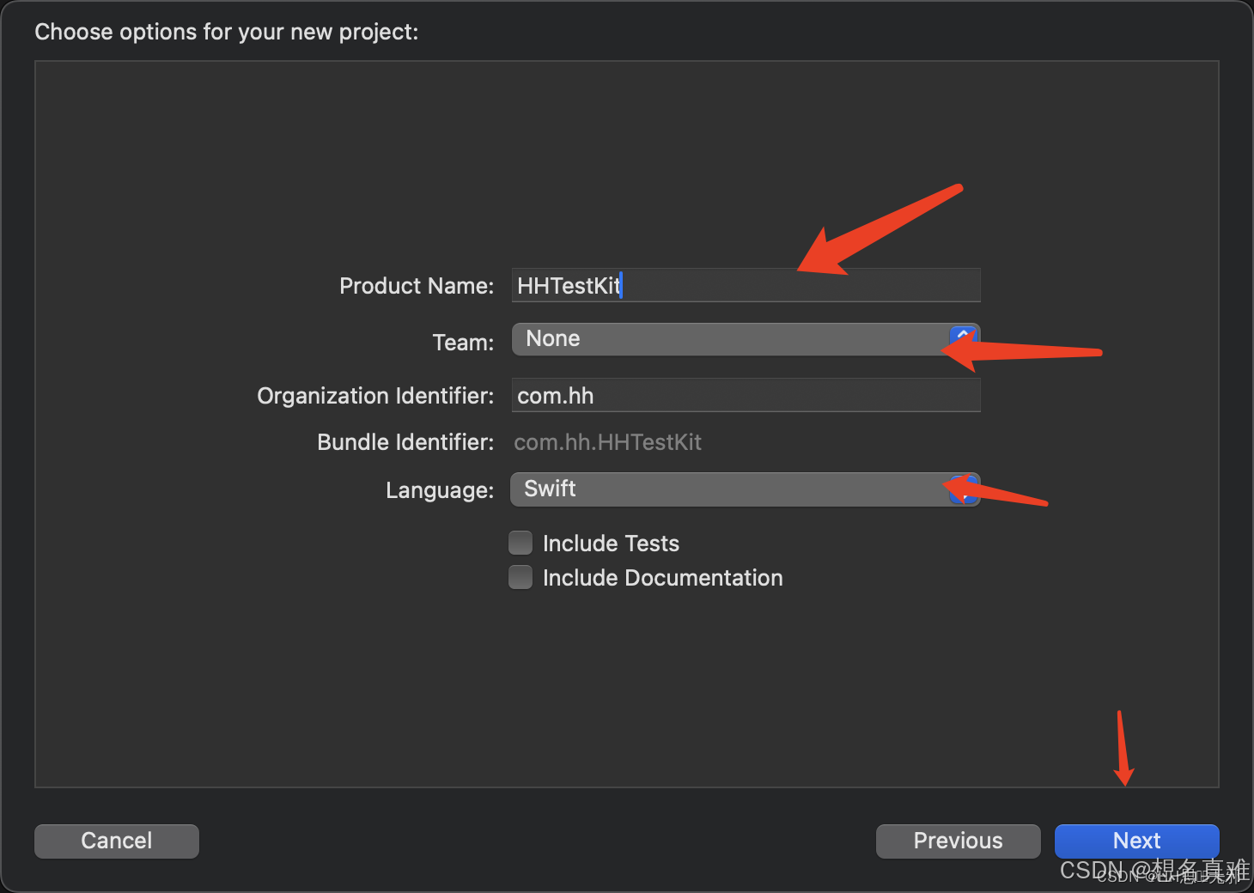
Task: Click the blue chevron icon on Language popup
Action: (965, 489)
